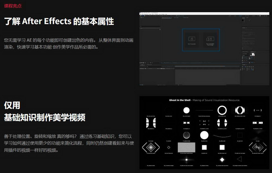
Task: Open the Ghost in the Shell resource image
Action: (204, 132)
